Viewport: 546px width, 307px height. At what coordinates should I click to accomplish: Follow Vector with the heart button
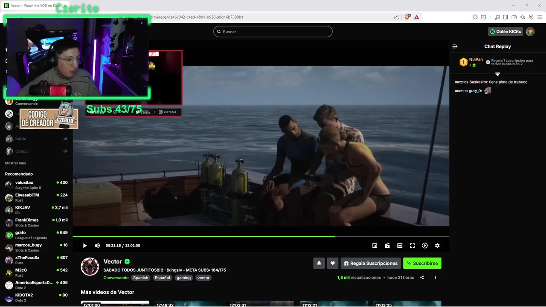pyautogui.click(x=333, y=264)
